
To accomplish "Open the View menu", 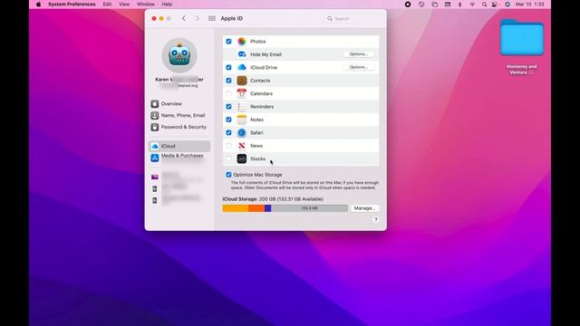I will [x=124, y=4].
